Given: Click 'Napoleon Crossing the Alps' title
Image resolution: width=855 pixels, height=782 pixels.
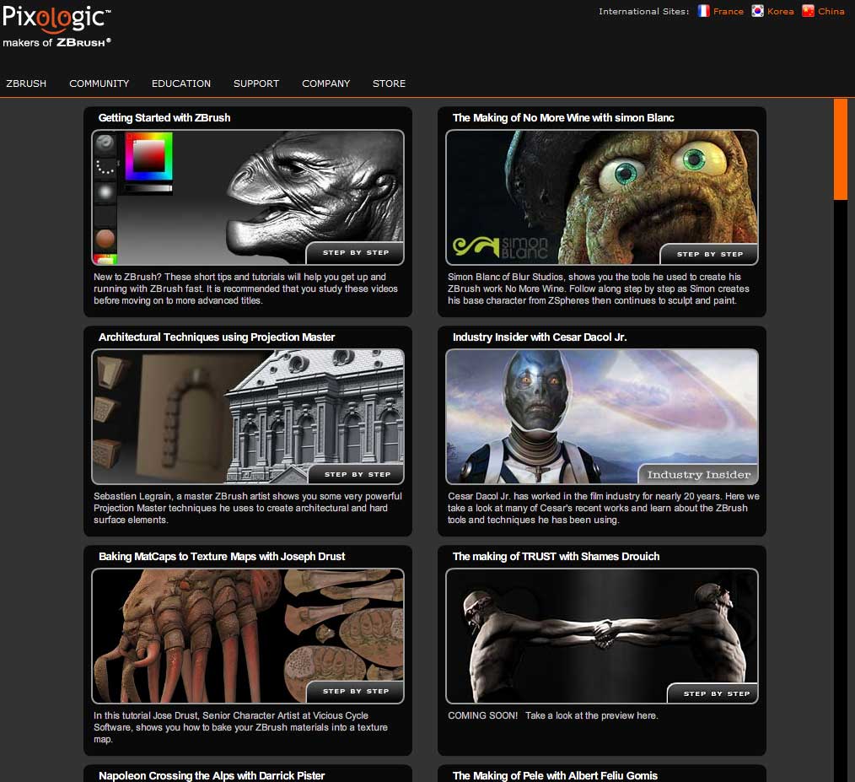Looking at the screenshot, I should [212, 775].
